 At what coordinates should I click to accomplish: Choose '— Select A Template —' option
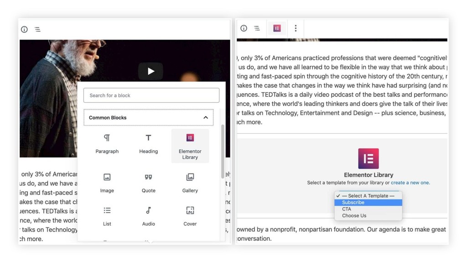368,195
